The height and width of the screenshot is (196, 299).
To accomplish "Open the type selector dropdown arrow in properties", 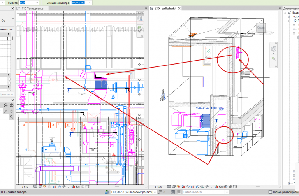I will click(13, 19).
